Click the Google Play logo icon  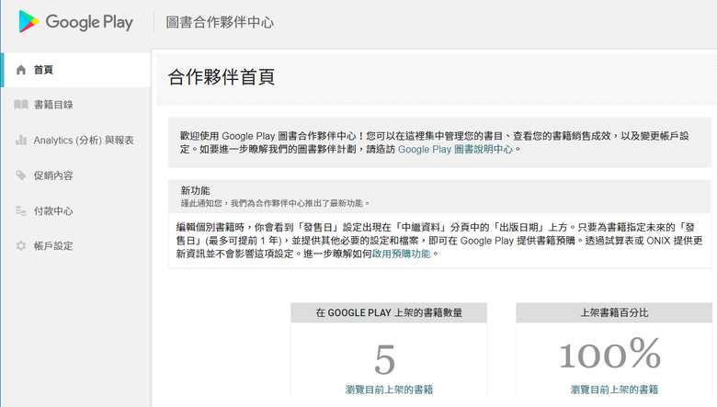[x=29, y=22]
